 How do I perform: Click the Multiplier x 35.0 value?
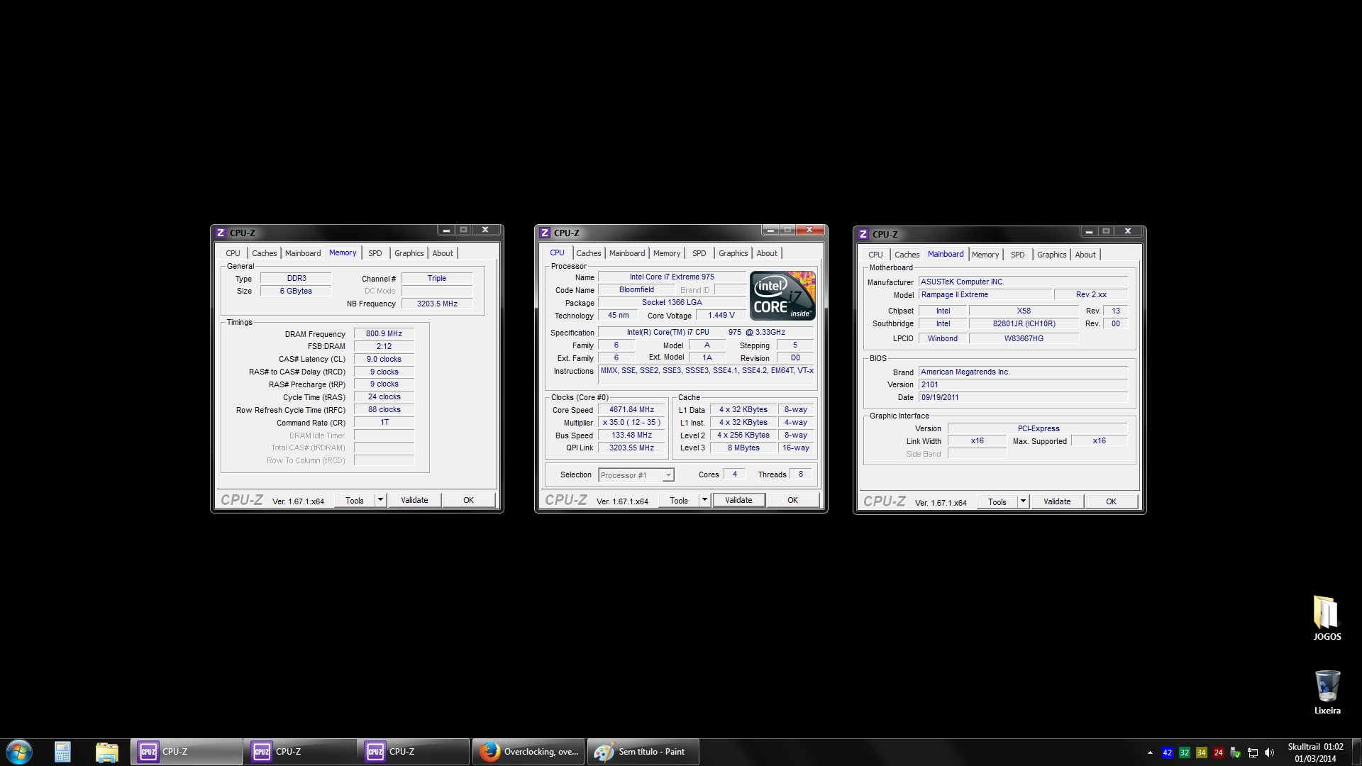pyautogui.click(x=631, y=422)
